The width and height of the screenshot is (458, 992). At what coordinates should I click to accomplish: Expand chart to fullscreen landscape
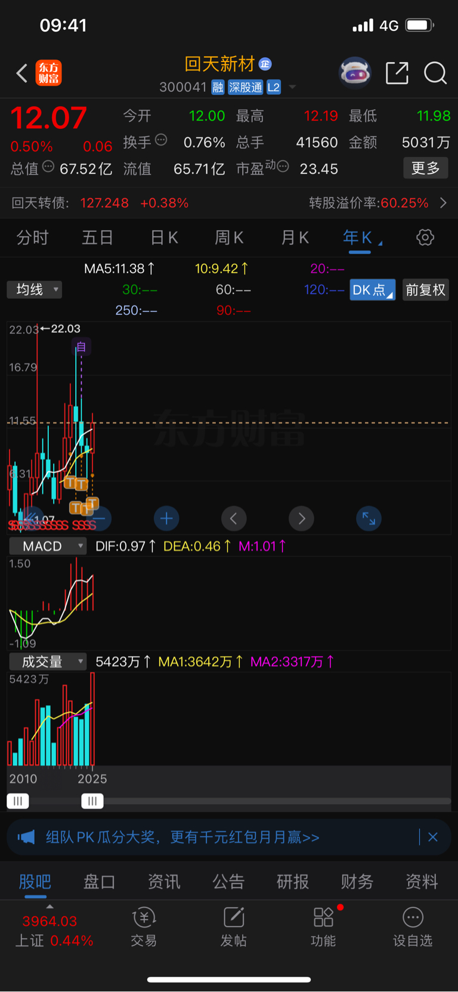click(369, 518)
